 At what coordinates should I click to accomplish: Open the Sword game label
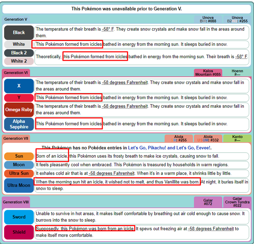click(x=19, y=217)
